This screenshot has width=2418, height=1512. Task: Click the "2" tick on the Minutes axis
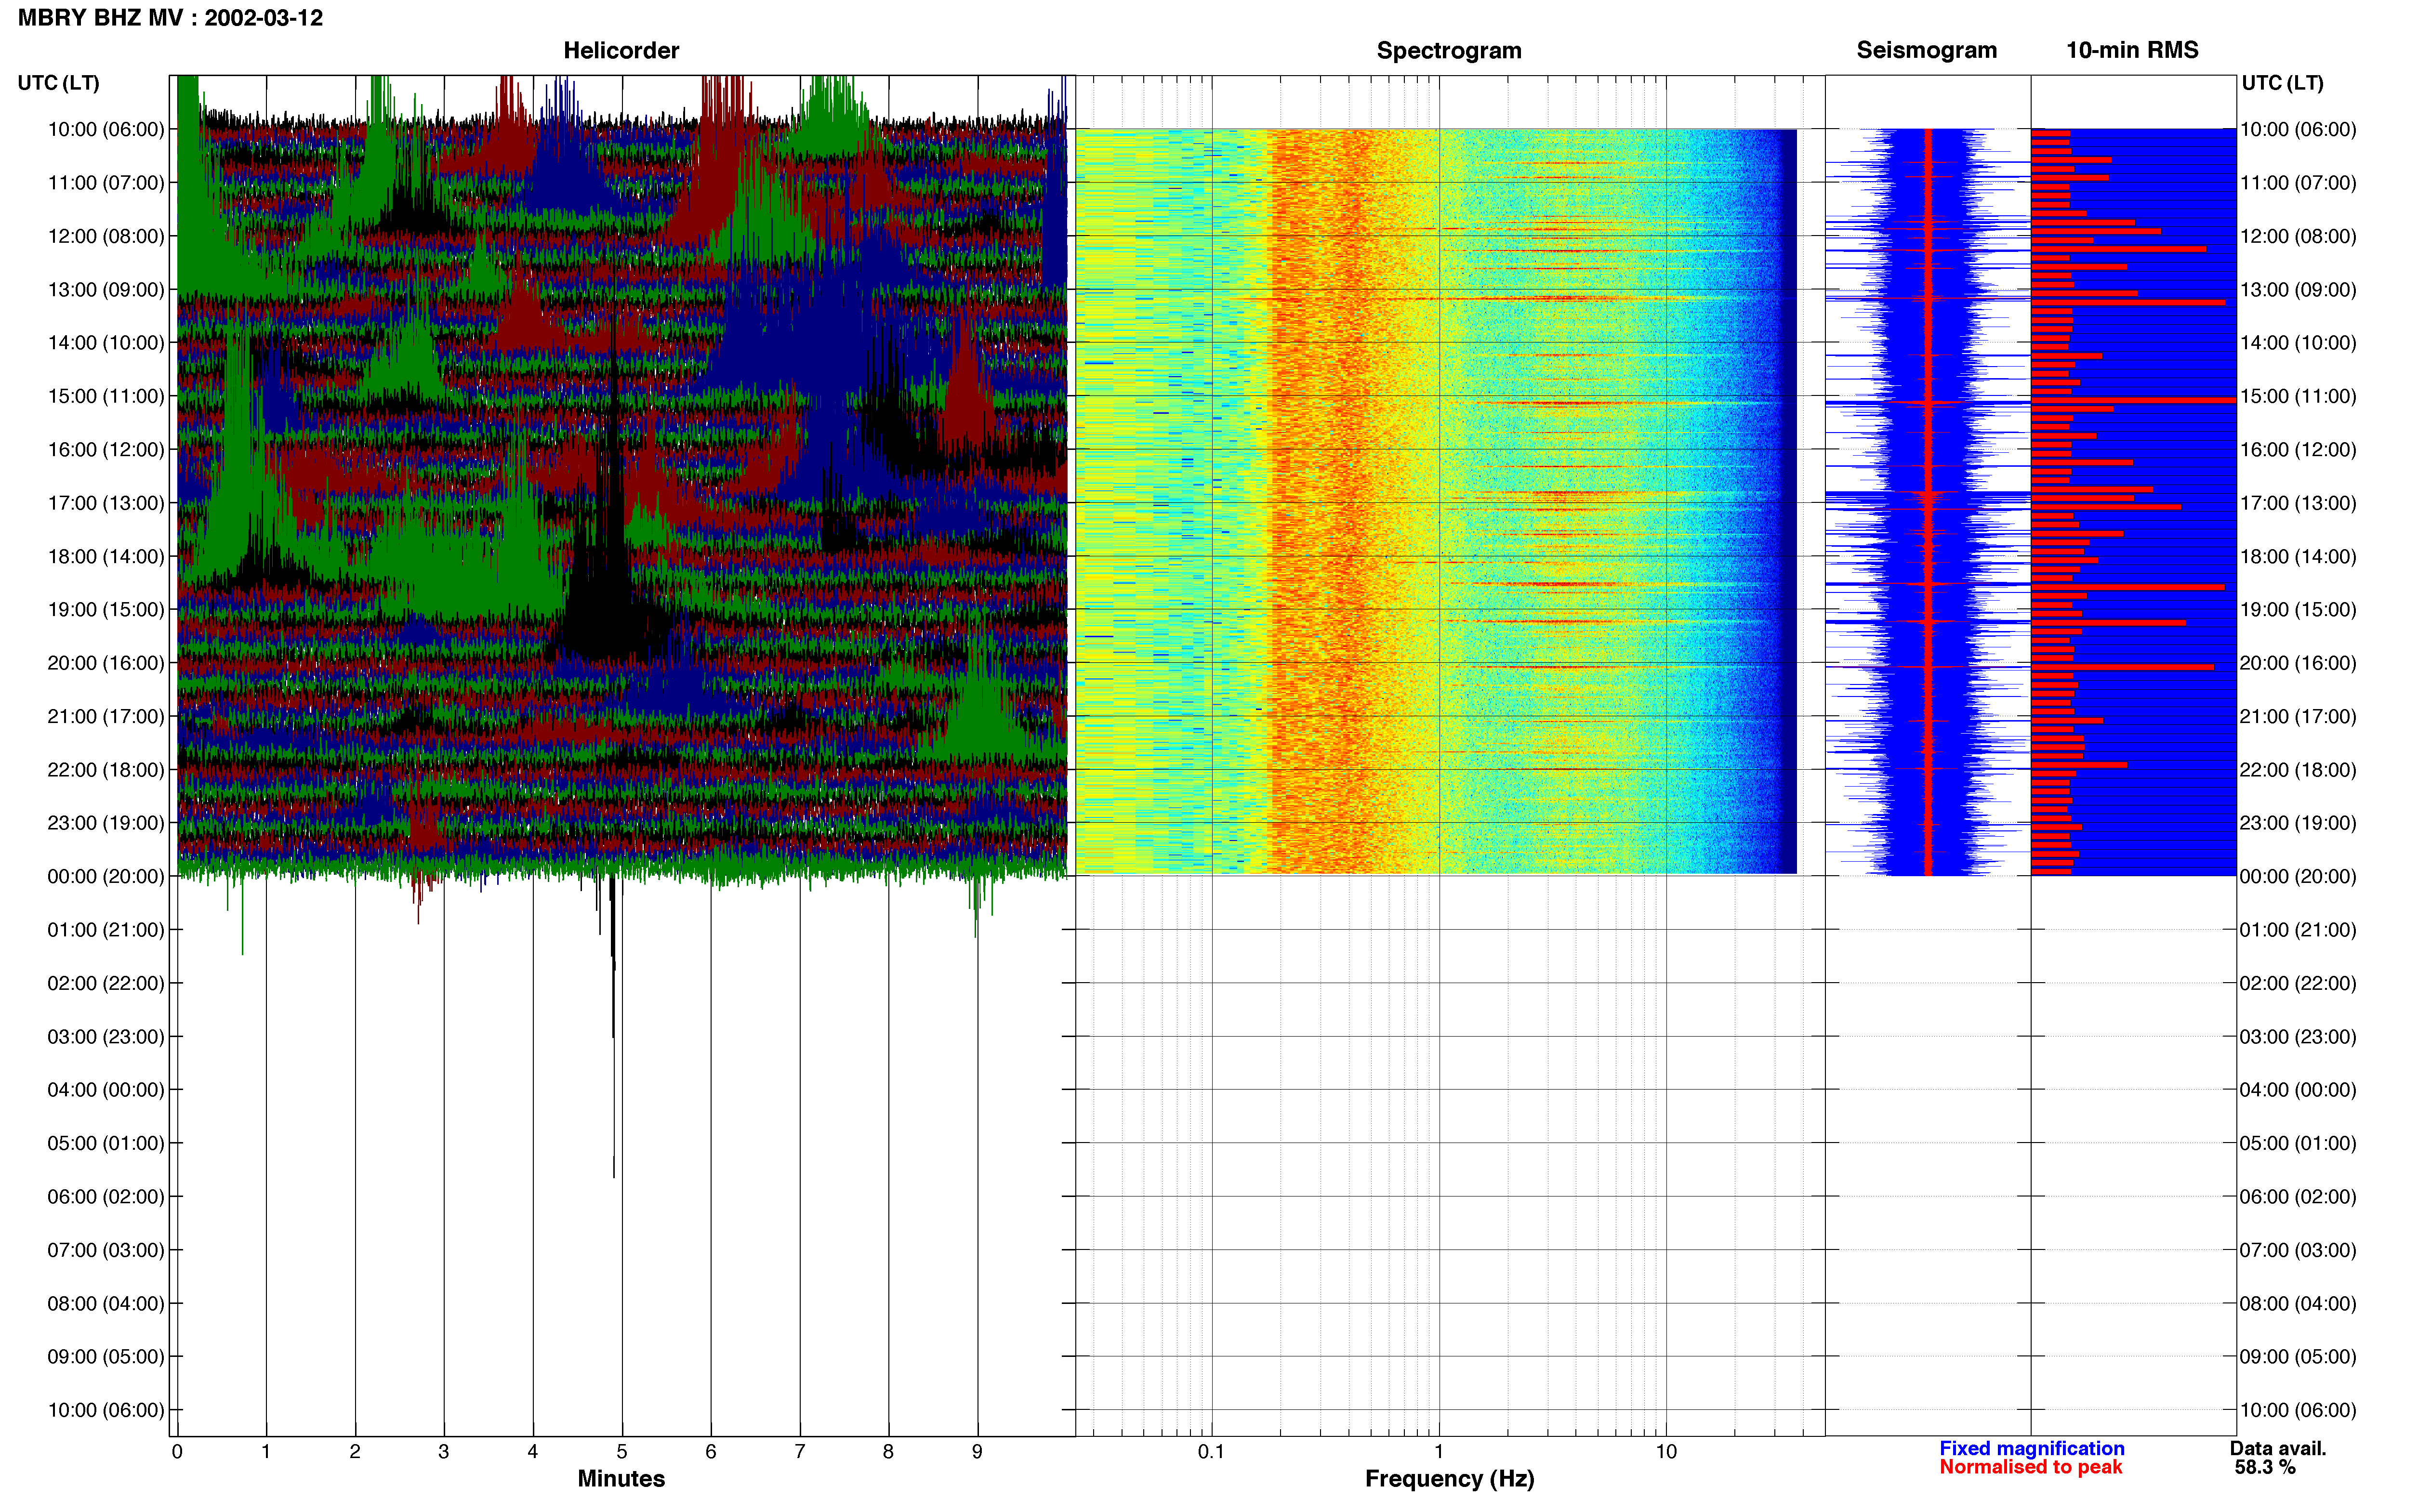355,1451
